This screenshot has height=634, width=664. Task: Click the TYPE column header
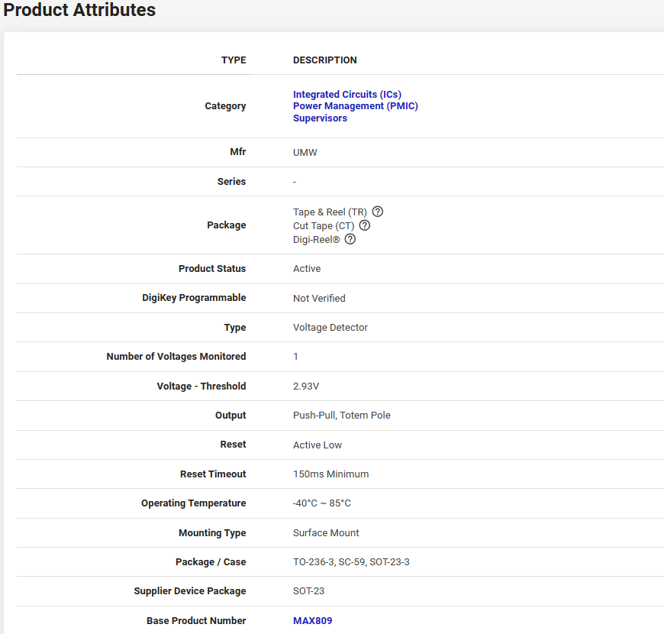[x=234, y=60]
